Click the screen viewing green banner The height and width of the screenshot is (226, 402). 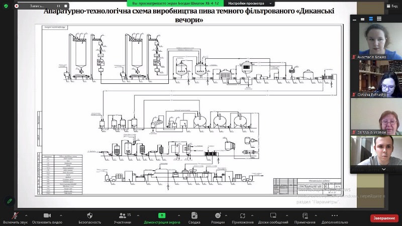[175, 4]
